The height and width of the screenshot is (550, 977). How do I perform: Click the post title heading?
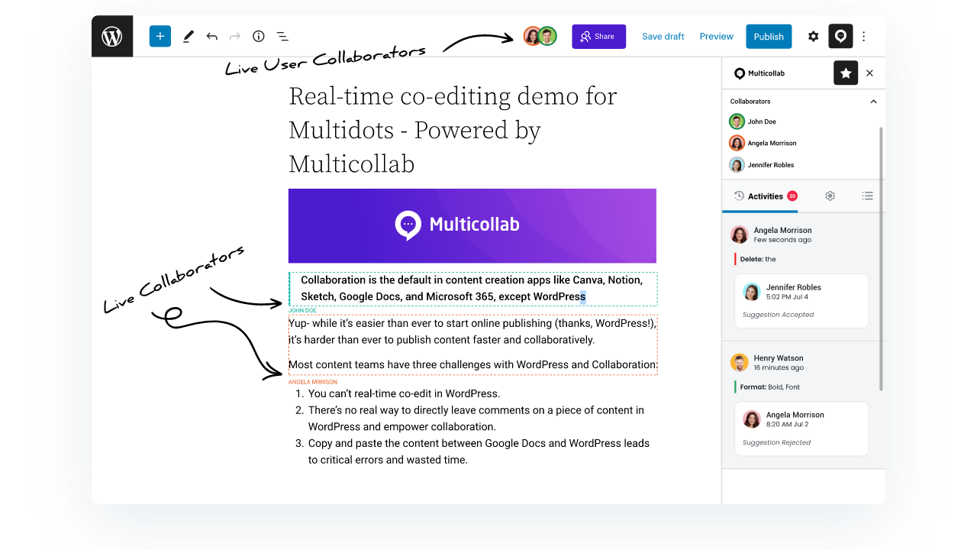pos(453,130)
